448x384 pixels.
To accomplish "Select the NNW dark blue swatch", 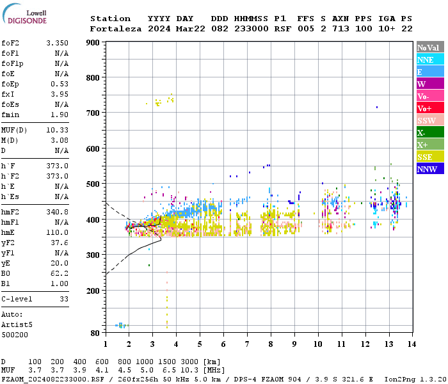I will (430, 168).
